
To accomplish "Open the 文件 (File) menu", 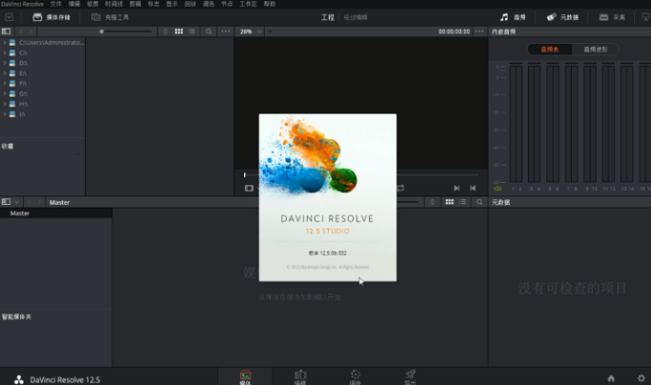I will pyautogui.click(x=55, y=4).
